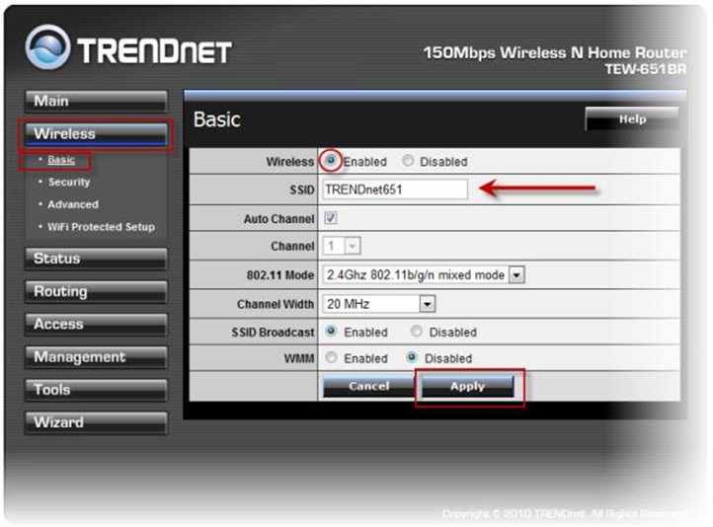Click the 802.11 Mode label
The image size is (713, 527).
coord(280,275)
